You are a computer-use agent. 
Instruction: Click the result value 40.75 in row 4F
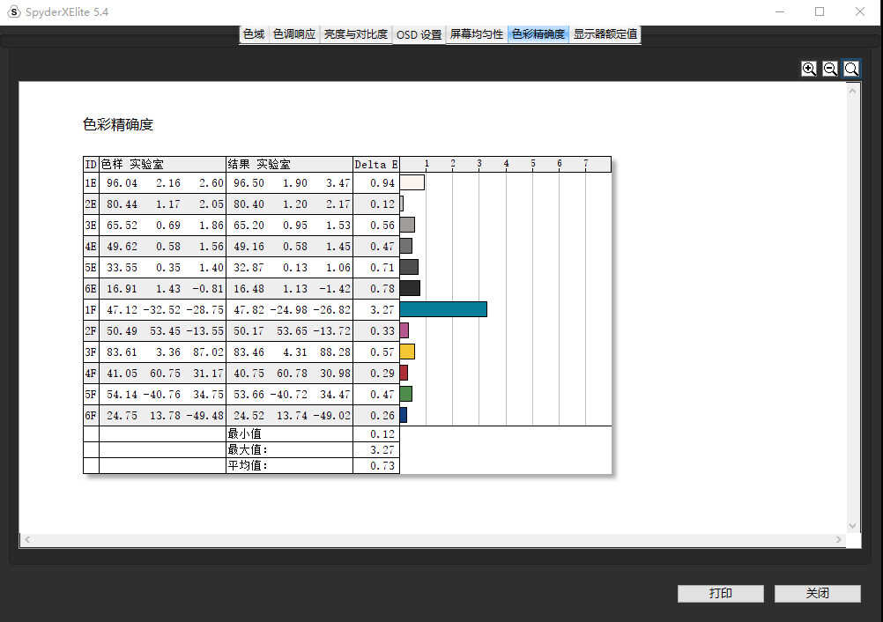click(249, 374)
